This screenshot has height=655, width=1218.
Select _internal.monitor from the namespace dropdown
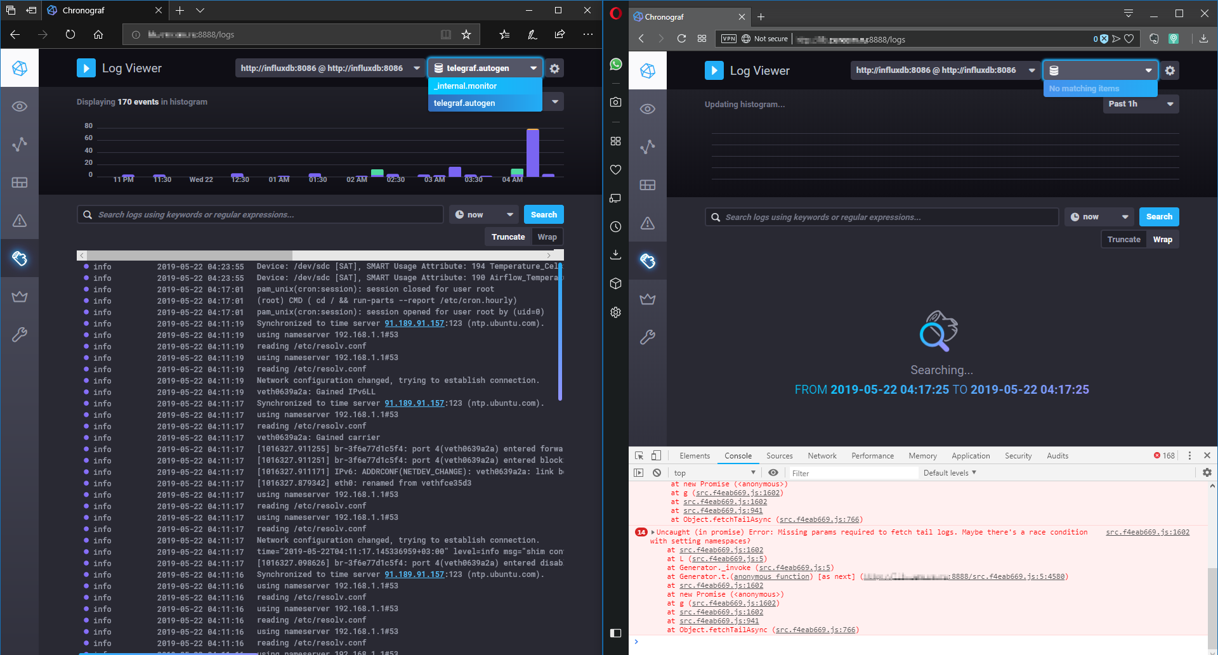point(466,86)
